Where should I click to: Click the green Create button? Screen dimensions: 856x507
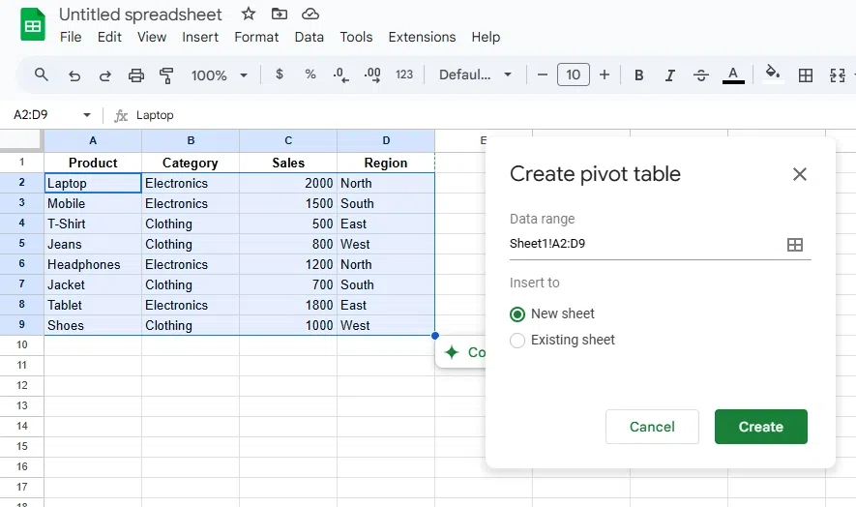tap(760, 427)
